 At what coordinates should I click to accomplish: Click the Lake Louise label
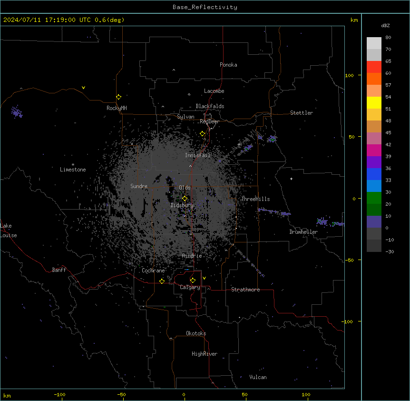pos(9,231)
